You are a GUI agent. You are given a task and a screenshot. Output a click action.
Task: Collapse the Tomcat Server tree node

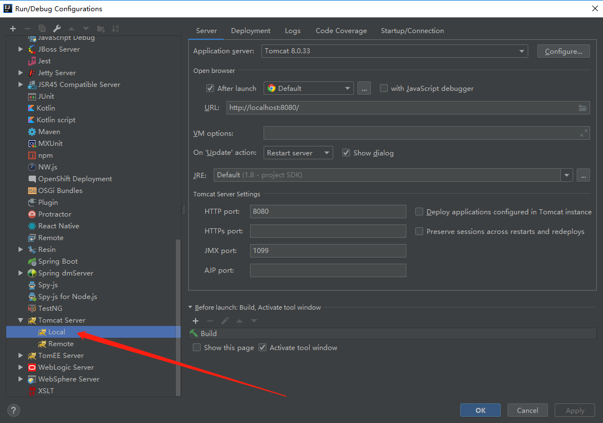(x=21, y=320)
